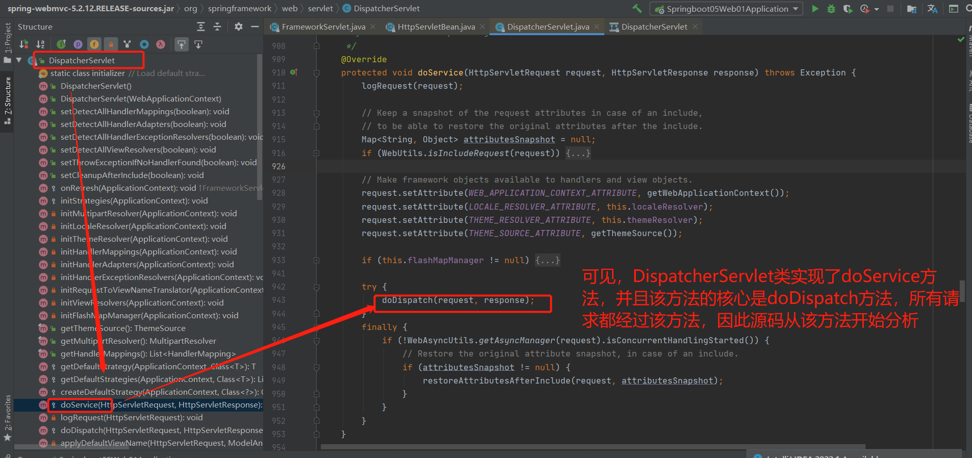The width and height of the screenshot is (972, 458).
Task: Open the 2: Favorites side tab
Action: [7, 418]
